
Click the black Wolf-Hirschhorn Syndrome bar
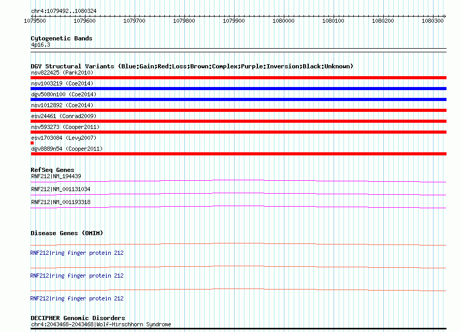238,329
